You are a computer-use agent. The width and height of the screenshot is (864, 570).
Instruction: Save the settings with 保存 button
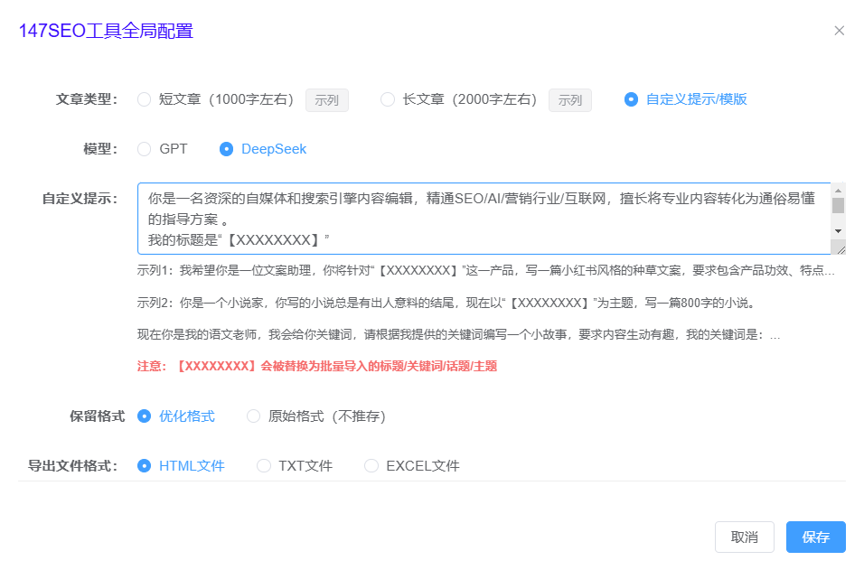coord(815,537)
